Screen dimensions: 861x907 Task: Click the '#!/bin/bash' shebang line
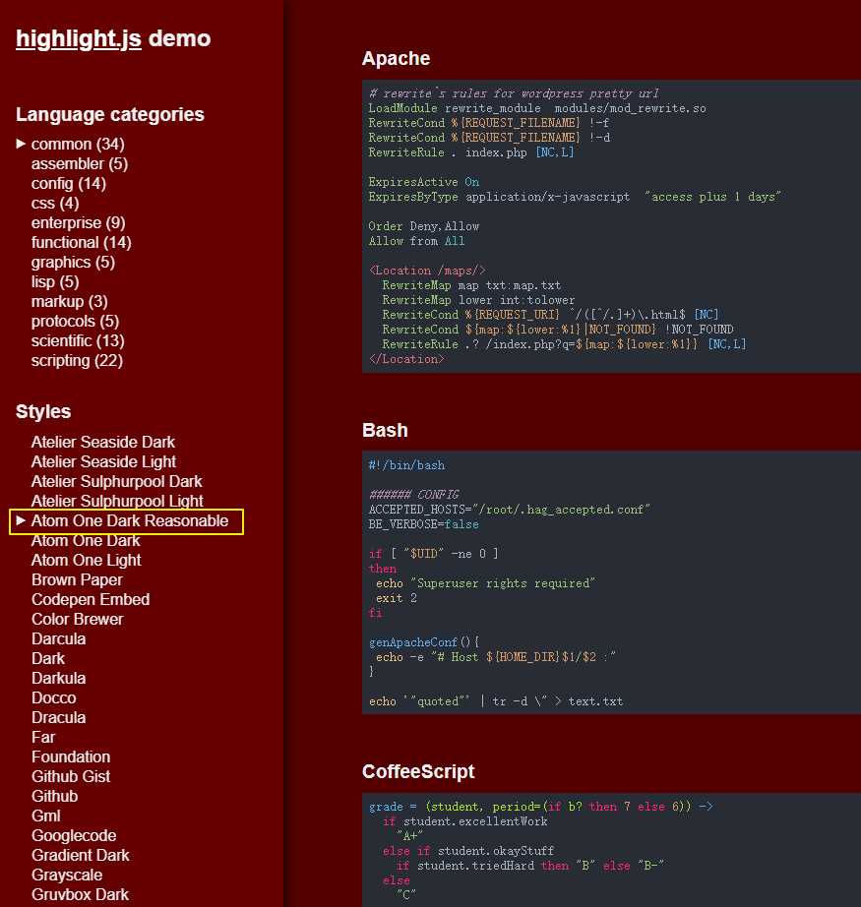[406, 465]
